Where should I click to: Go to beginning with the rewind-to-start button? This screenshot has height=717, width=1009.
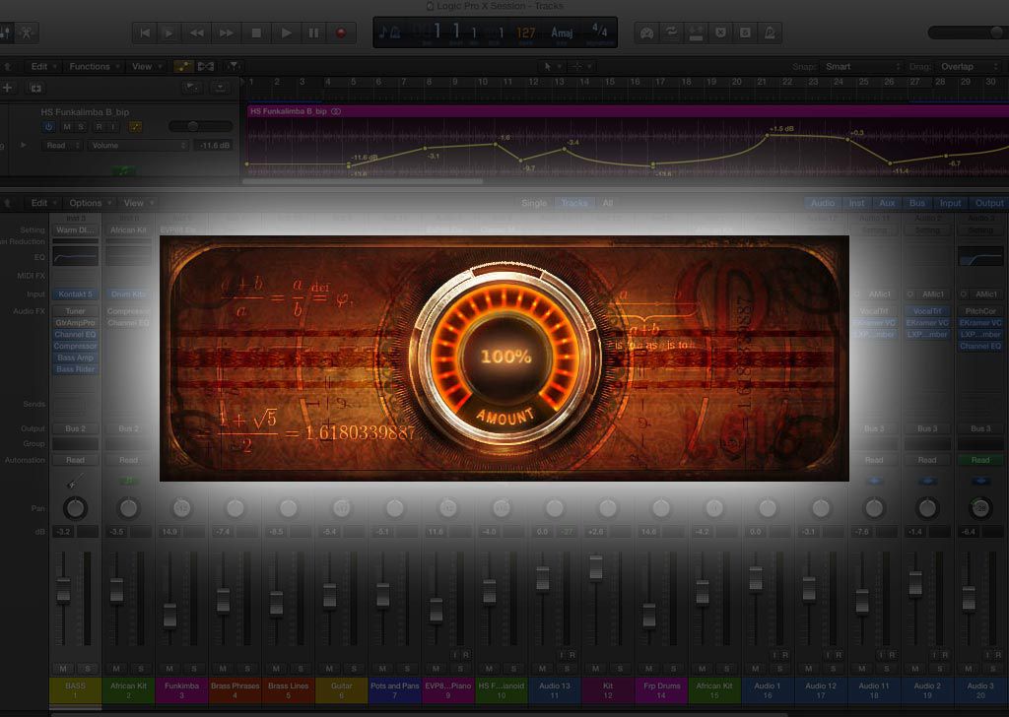tap(145, 33)
